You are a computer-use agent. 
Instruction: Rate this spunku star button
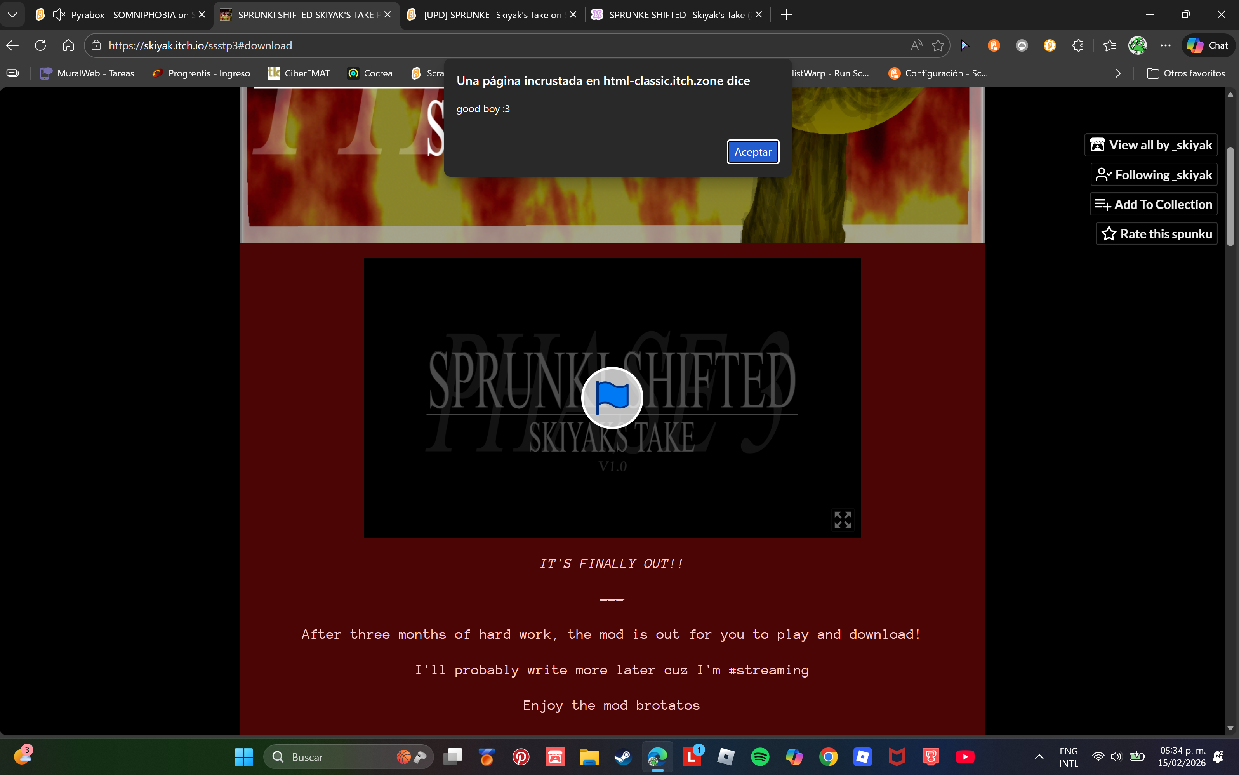1156,234
